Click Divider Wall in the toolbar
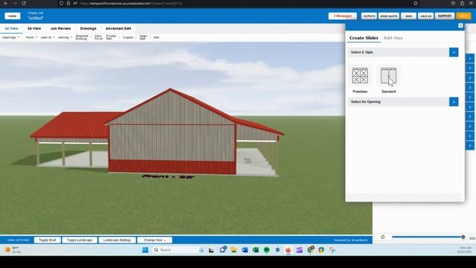476x268 pixels. point(111,37)
